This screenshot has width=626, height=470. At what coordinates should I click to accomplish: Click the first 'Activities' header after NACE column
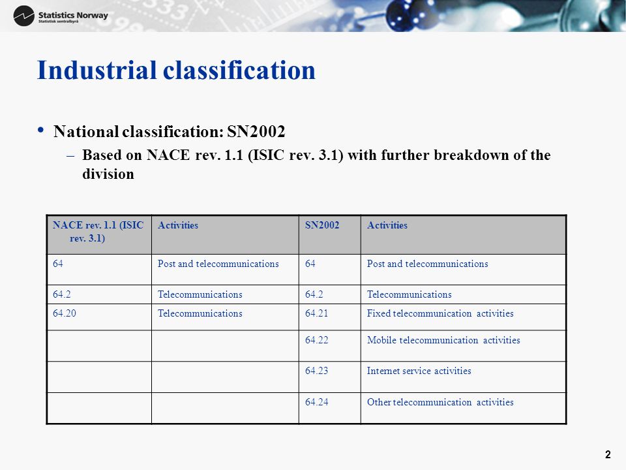pyautogui.click(x=225, y=234)
